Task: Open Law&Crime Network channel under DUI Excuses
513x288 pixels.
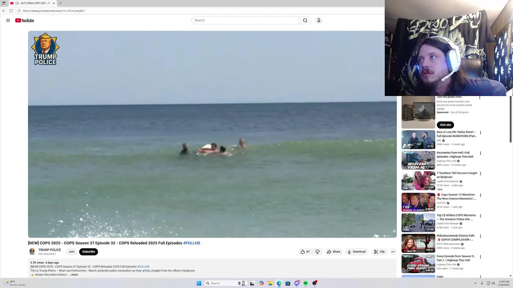Action: tap(448, 182)
